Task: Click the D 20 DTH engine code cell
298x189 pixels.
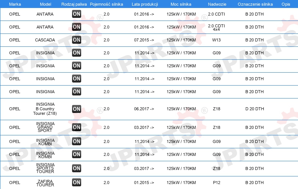Action: coord(255,109)
